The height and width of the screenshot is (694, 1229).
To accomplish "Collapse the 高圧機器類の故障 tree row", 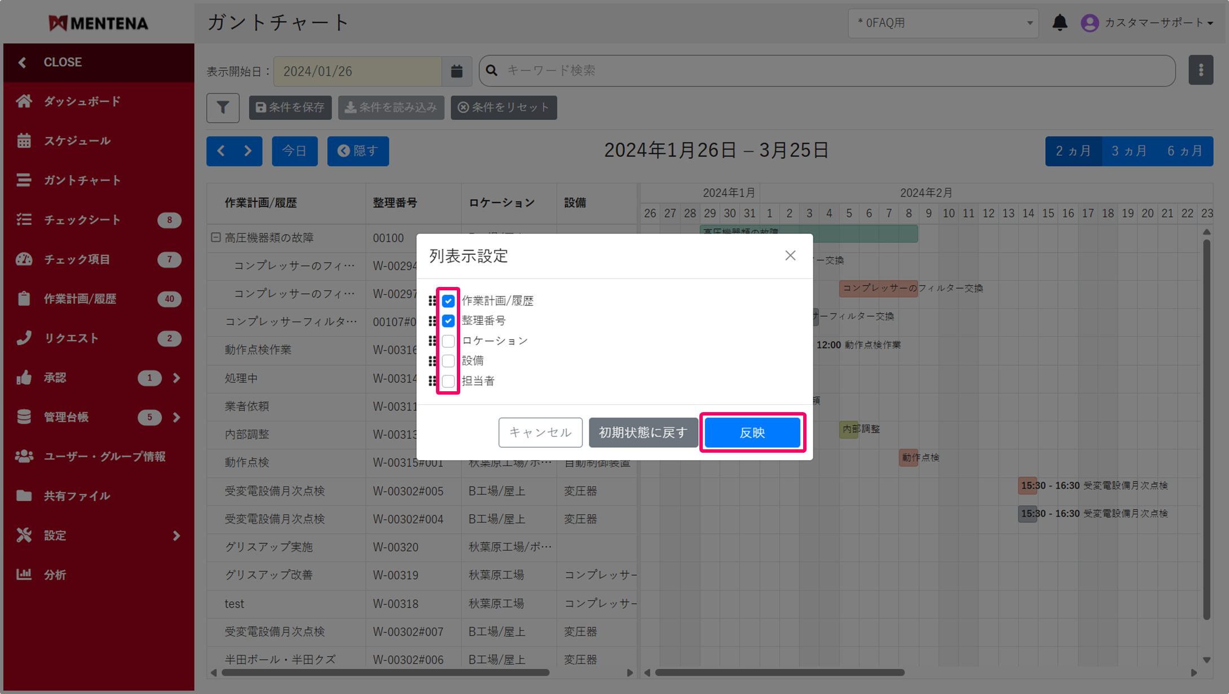I will (215, 237).
